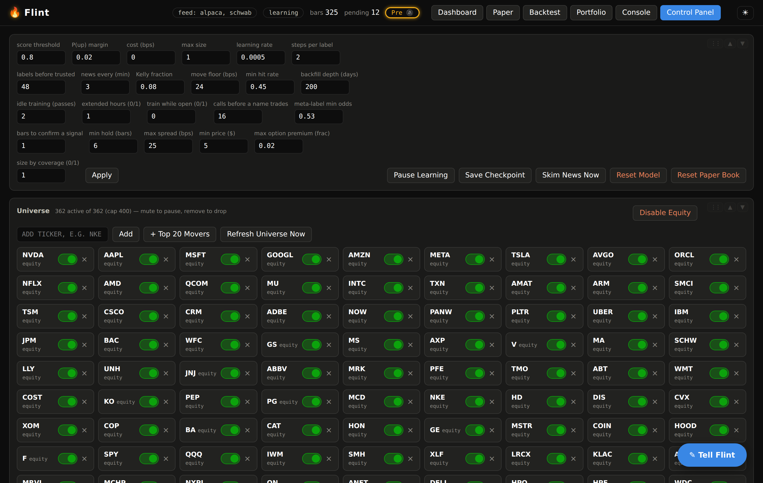Open the Portfolio tab
Image resolution: width=763 pixels, height=483 pixels.
[591, 13]
